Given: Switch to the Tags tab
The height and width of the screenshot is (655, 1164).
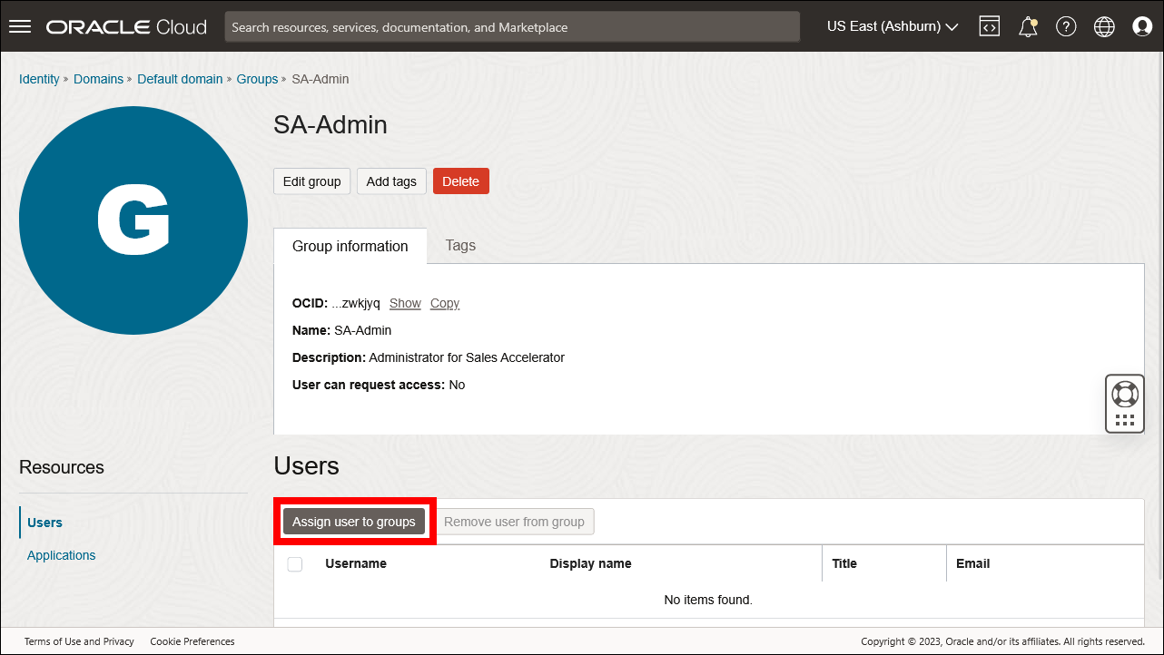Looking at the screenshot, I should coord(459,245).
